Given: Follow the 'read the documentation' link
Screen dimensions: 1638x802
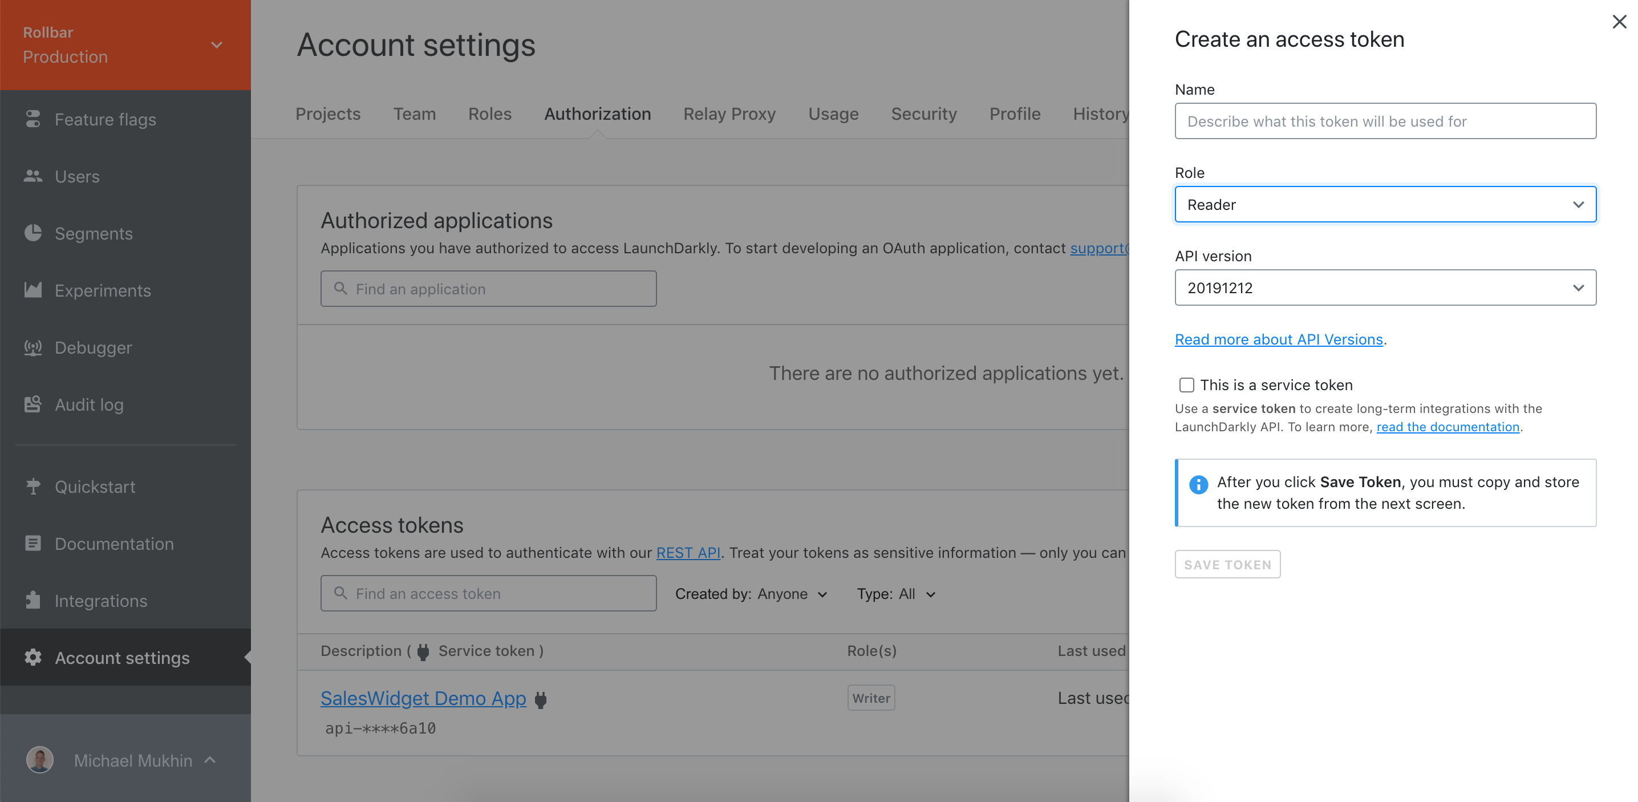Looking at the screenshot, I should point(1448,427).
